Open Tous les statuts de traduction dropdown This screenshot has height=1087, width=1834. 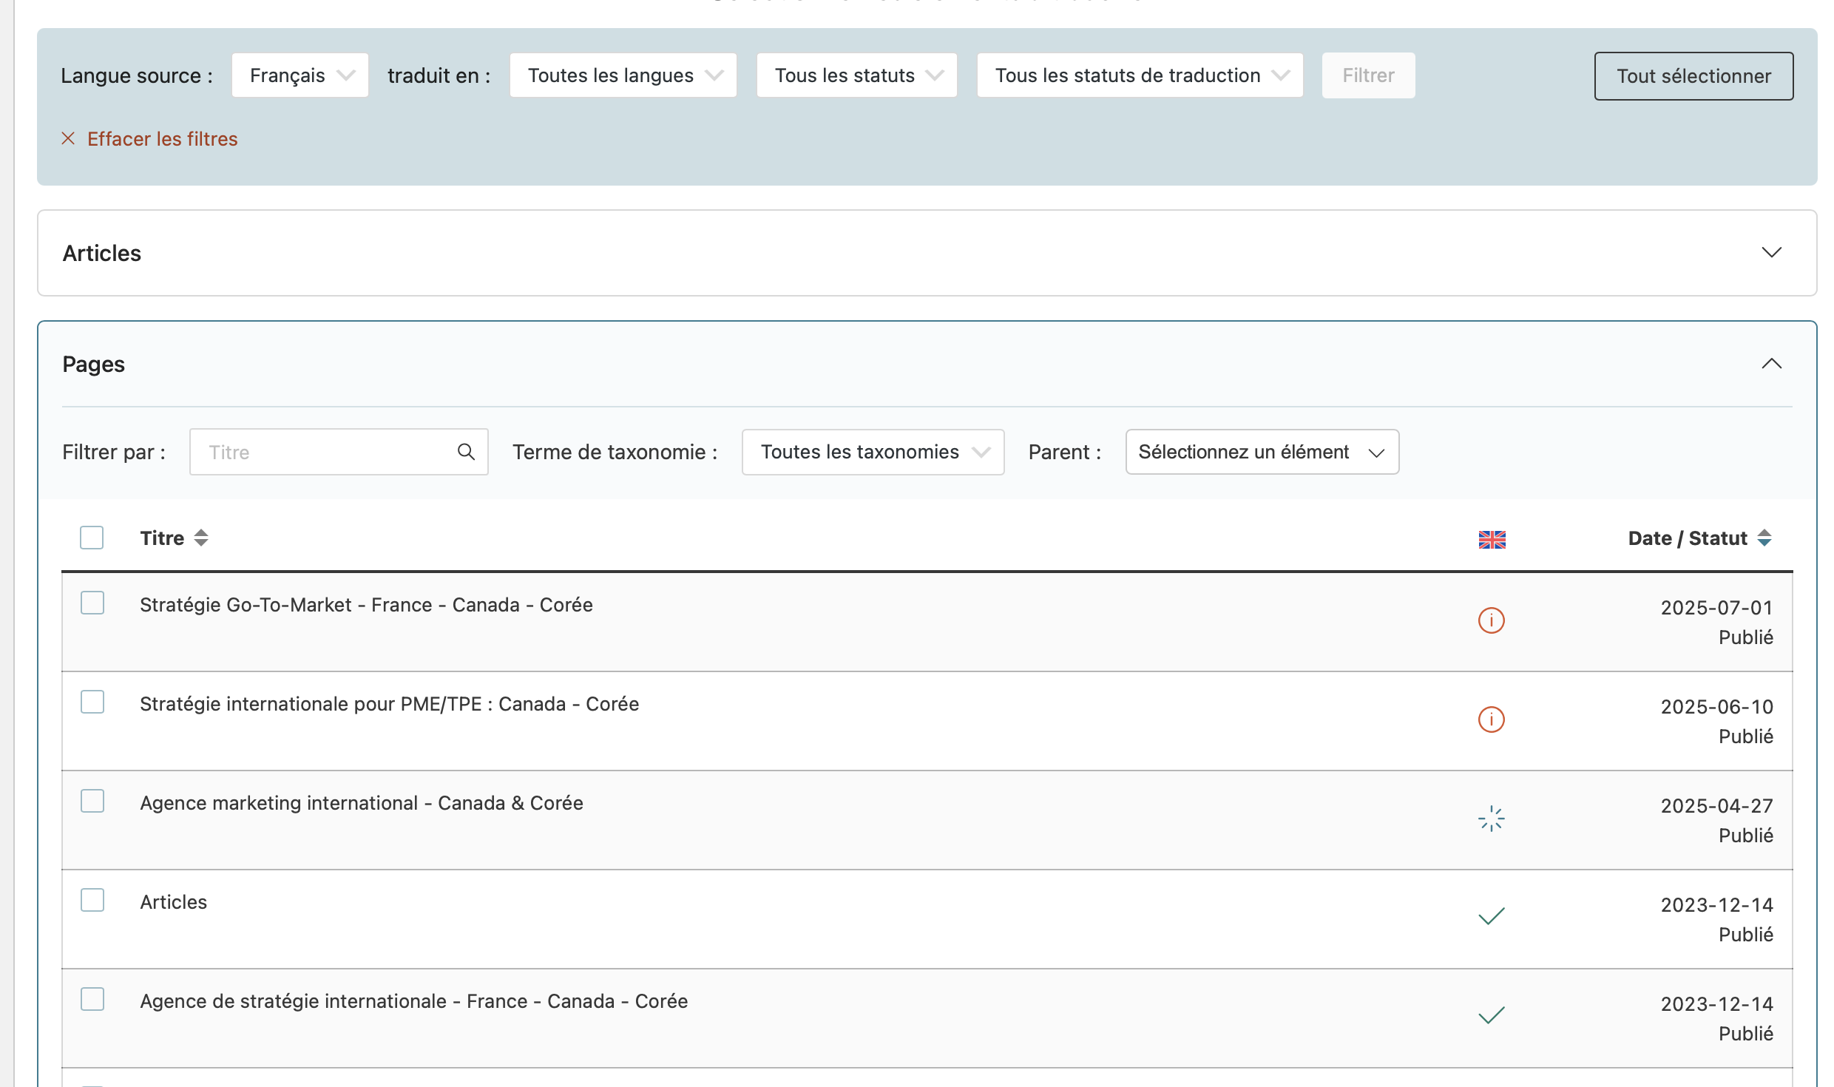click(1140, 75)
